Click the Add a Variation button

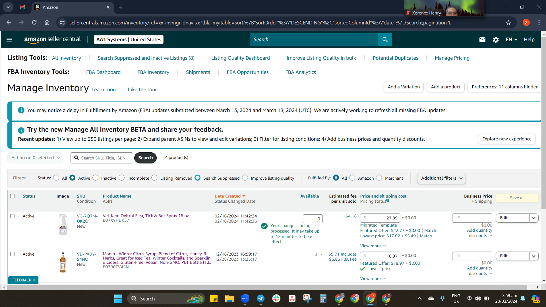click(404, 87)
